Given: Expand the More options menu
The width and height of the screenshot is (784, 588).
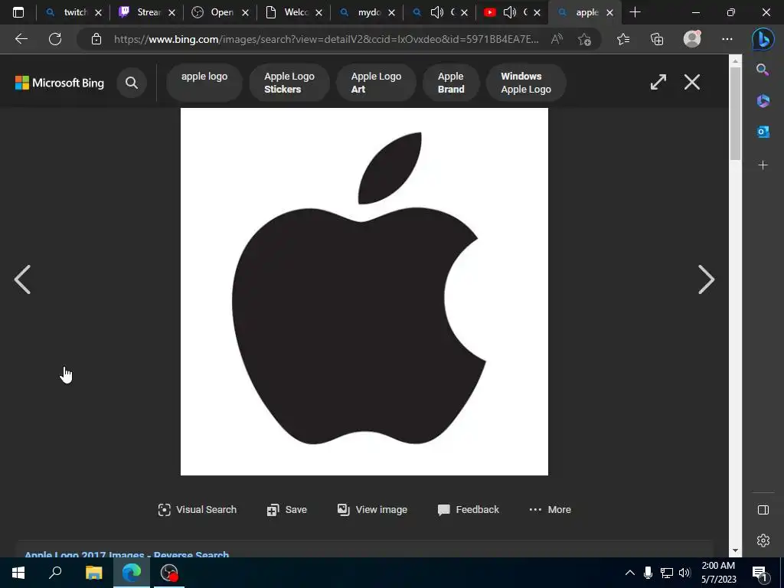Looking at the screenshot, I should (550, 509).
